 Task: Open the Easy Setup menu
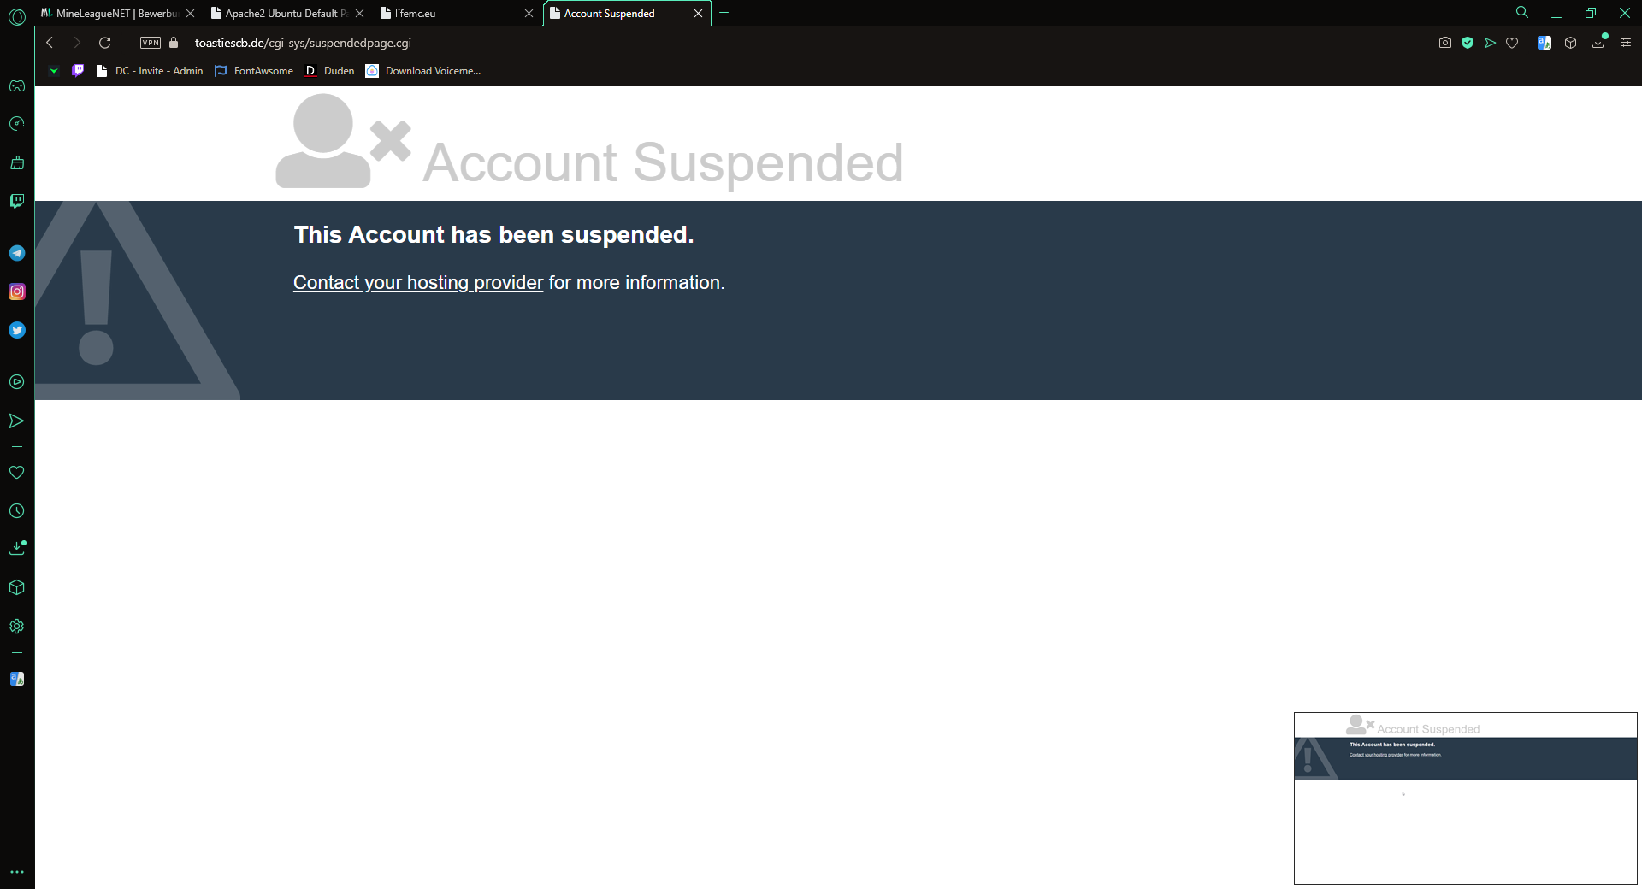tap(1626, 43)
